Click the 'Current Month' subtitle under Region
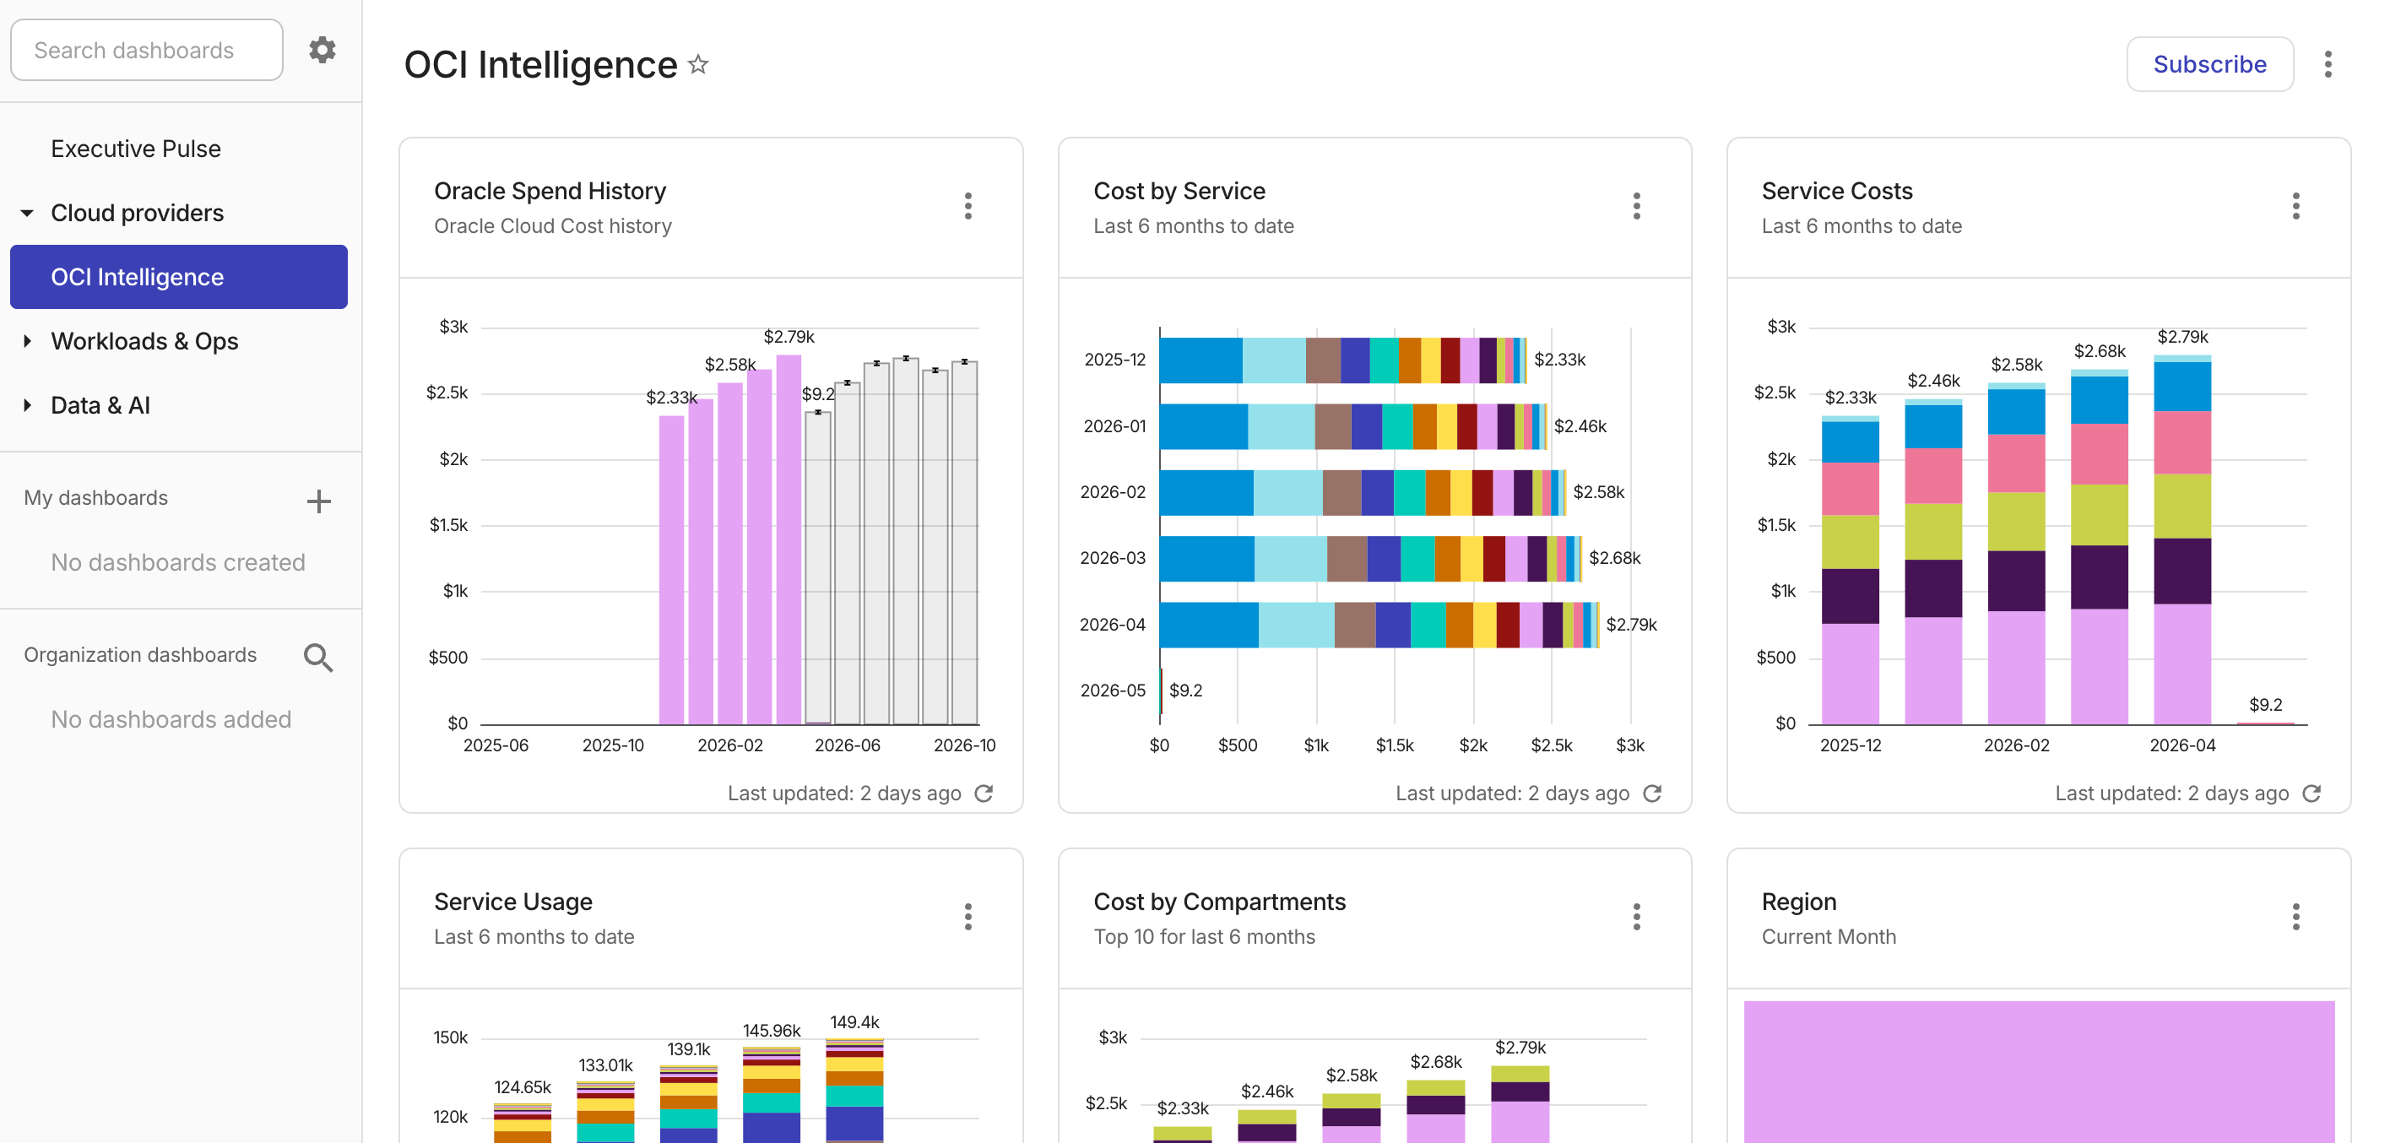Screen dimensions: 2401x1143 click(1828, 937)
